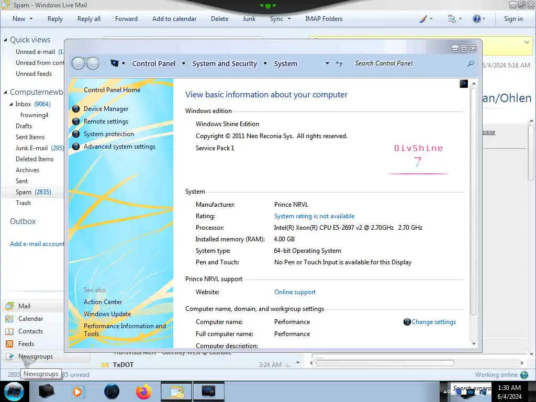Click the System protection shield icon
536x402 pixels.
pos(76,134)
